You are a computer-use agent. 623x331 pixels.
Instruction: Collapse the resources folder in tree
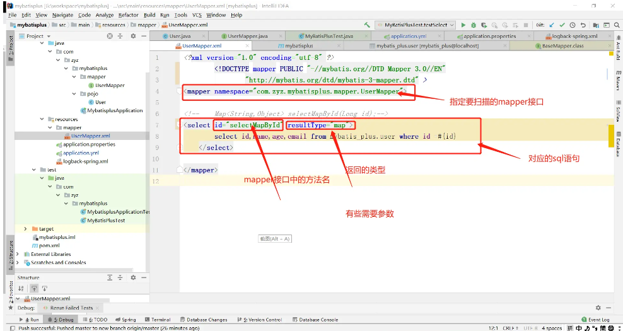[x=42, y=119]
